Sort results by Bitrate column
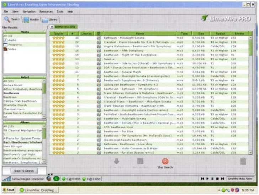Image resolution: width=259 pixels, height=195 pixels. pyautogui.click(x=239, y=33)
